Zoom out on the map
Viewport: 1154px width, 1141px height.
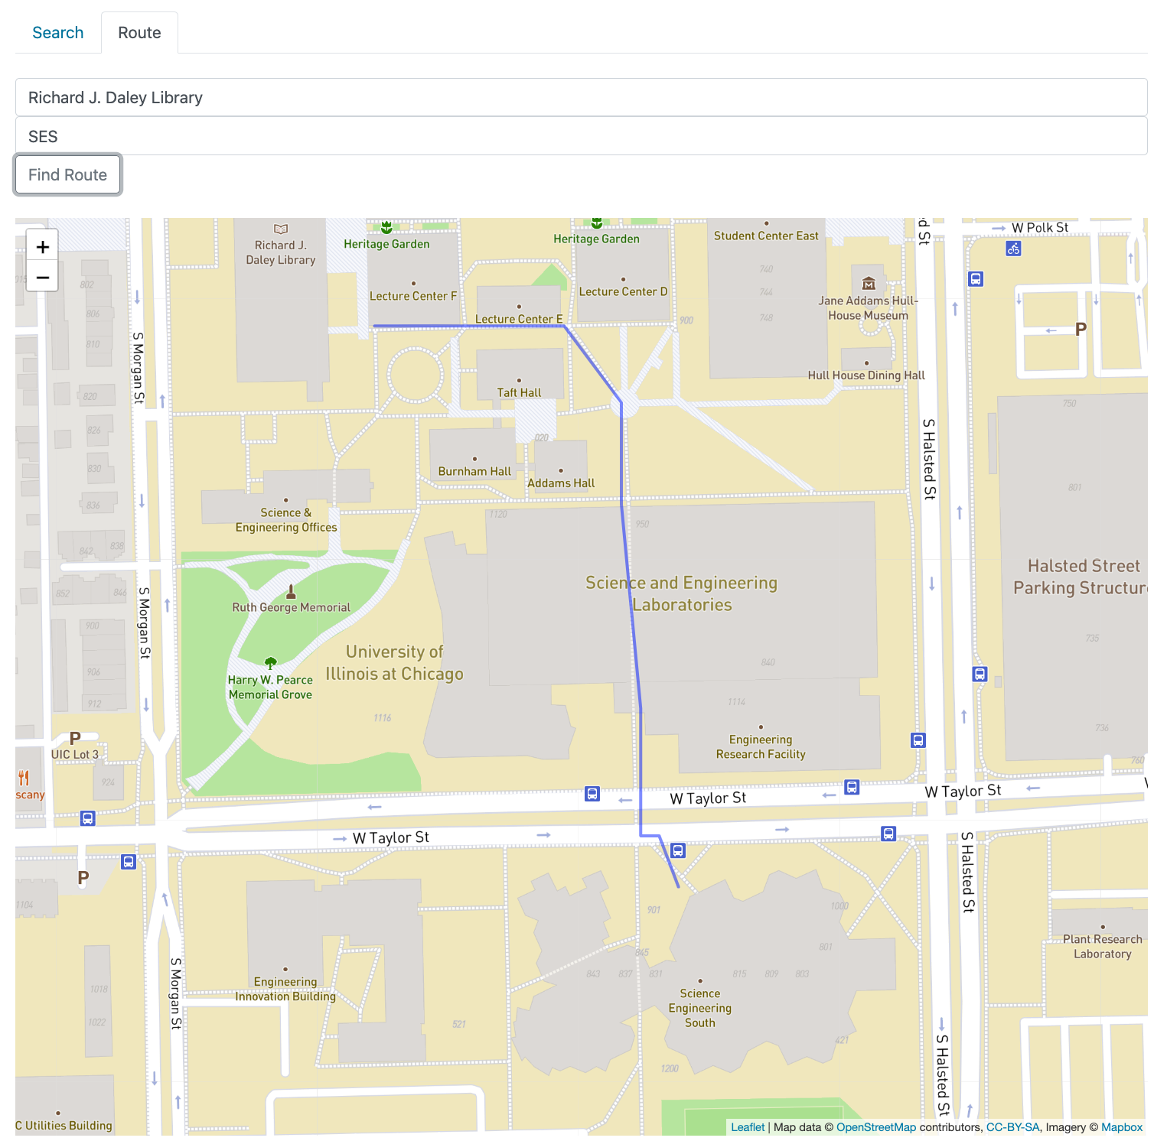(43, 277)
